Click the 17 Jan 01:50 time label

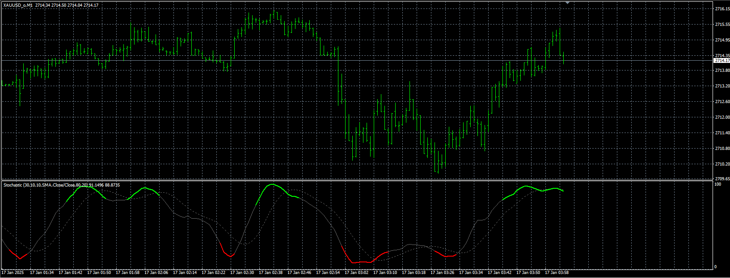pos(99,272)
